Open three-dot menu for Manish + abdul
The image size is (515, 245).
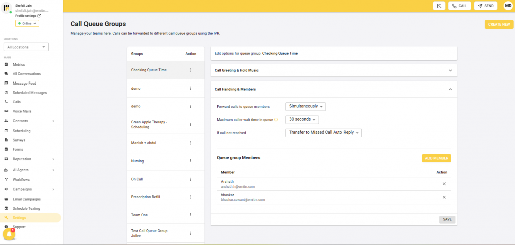pos(190,143)
